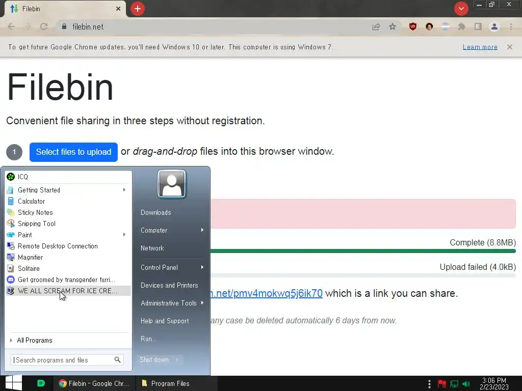Open the user account picture
Screen dimensions: 522x391
pyautogui.click(x=172, y=184)
